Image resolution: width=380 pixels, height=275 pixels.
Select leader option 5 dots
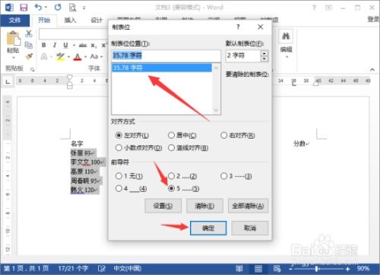171,188
